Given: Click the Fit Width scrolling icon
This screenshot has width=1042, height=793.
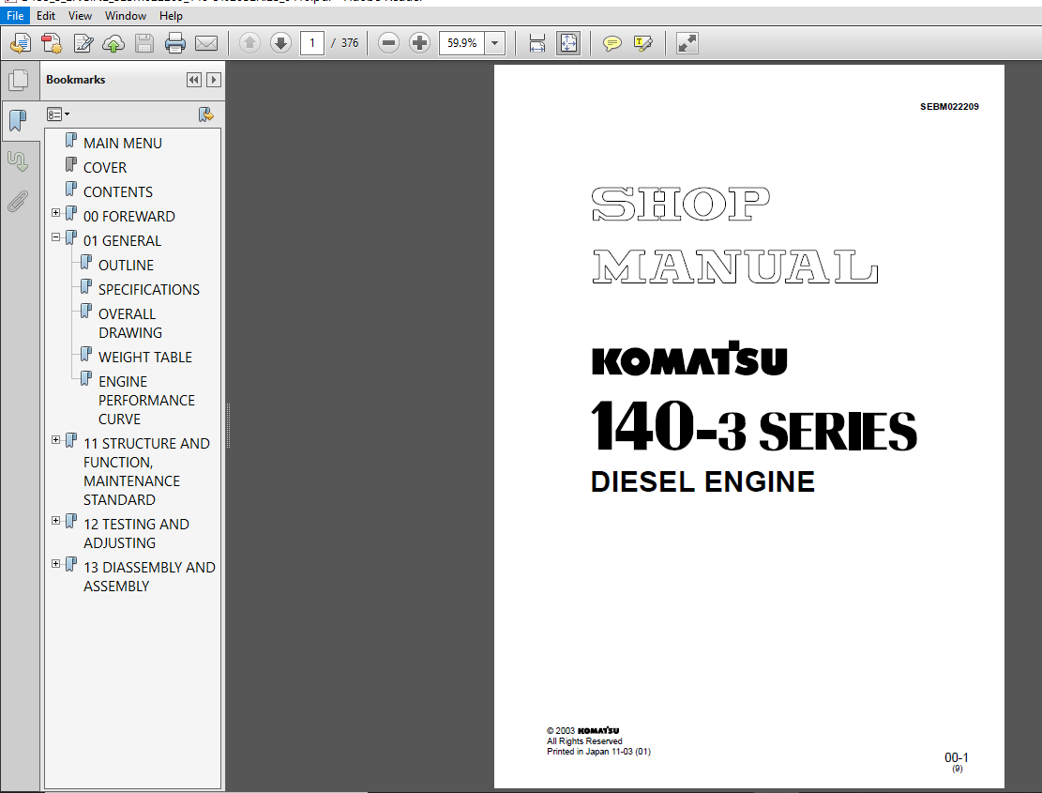Looking at the screenshot, I should point(537,43).
